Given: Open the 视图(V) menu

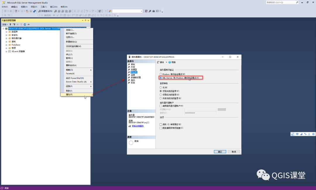Looking at the screenshot, I should (x=24, y=7).
